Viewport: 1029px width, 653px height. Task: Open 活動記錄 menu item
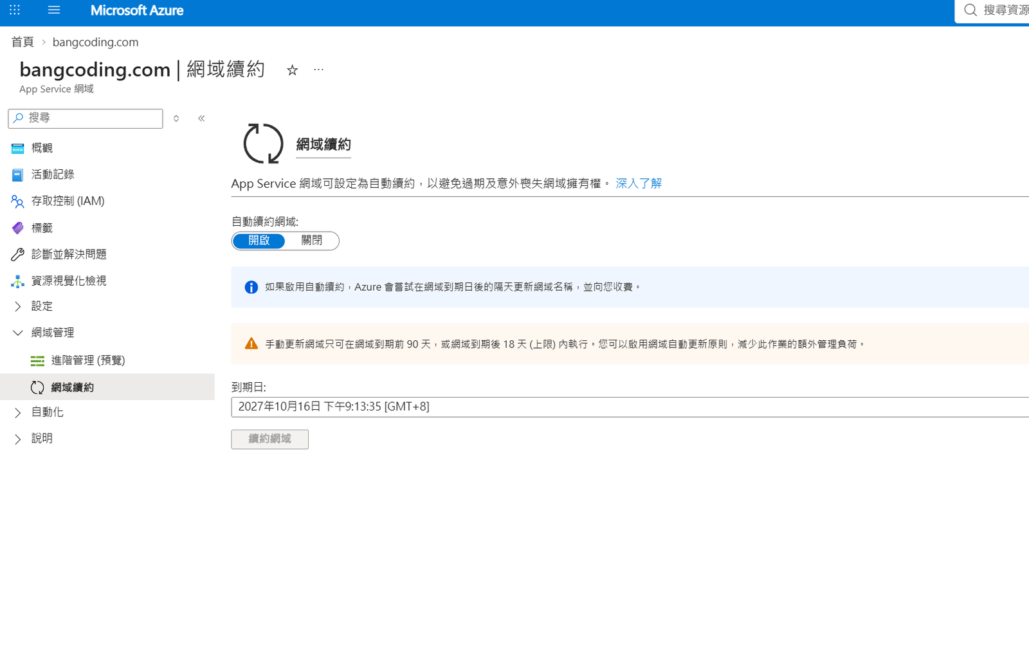pyautogui.click(x=53, y=174)
